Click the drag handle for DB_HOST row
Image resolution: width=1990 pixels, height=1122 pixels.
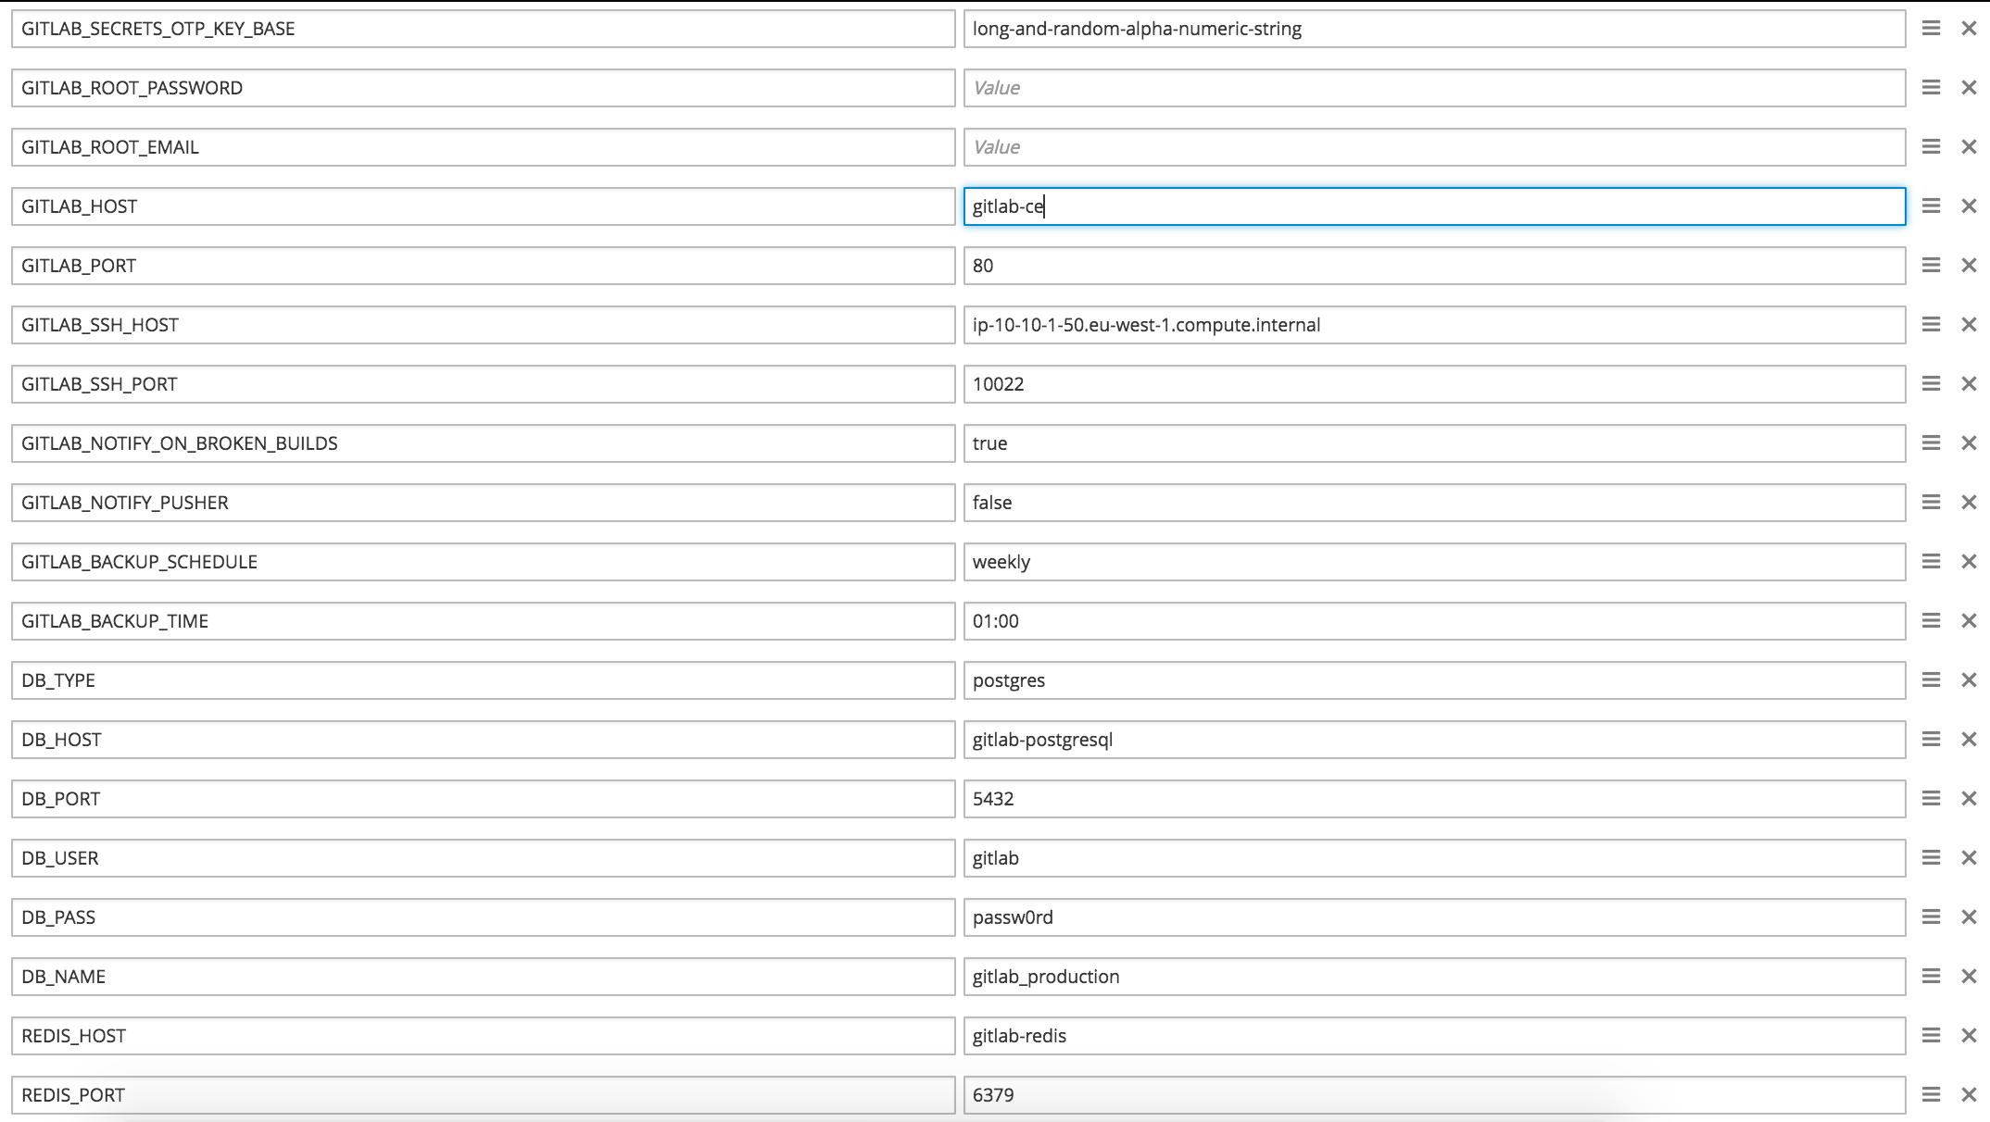(1931, 740)
